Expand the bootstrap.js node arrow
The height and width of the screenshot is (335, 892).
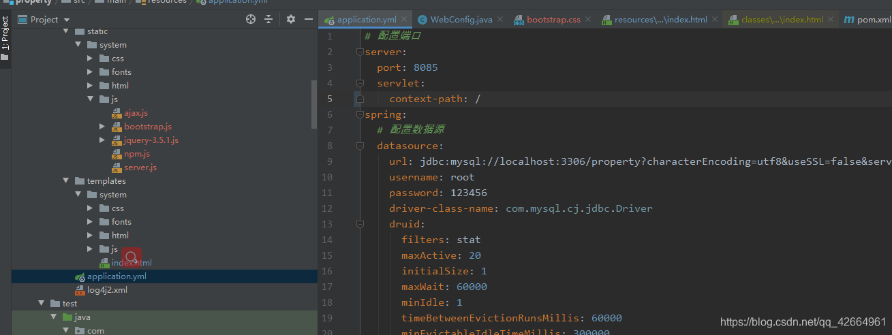[103, 127]
